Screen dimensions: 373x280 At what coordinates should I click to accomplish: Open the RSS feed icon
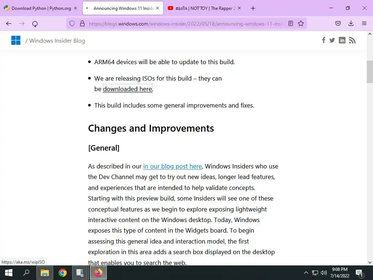pyautogui.click(x=352, y=40)
